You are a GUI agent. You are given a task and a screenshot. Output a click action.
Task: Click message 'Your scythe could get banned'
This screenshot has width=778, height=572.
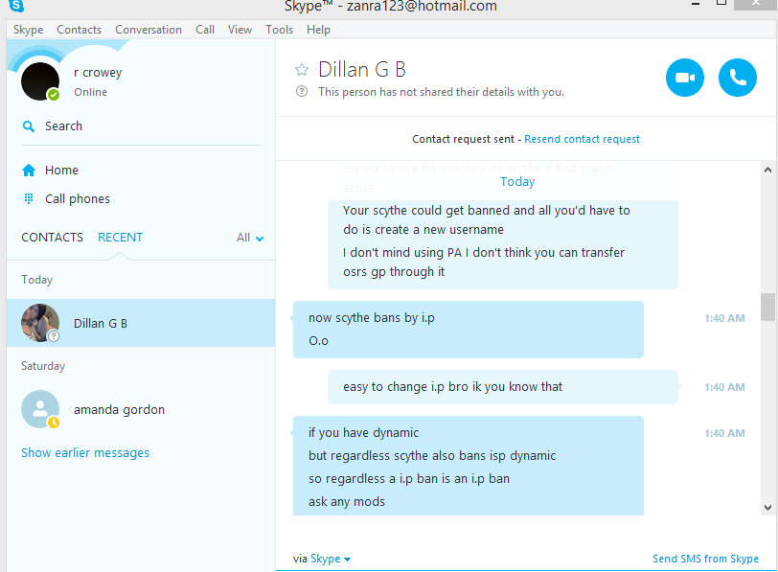coord(487,219)
